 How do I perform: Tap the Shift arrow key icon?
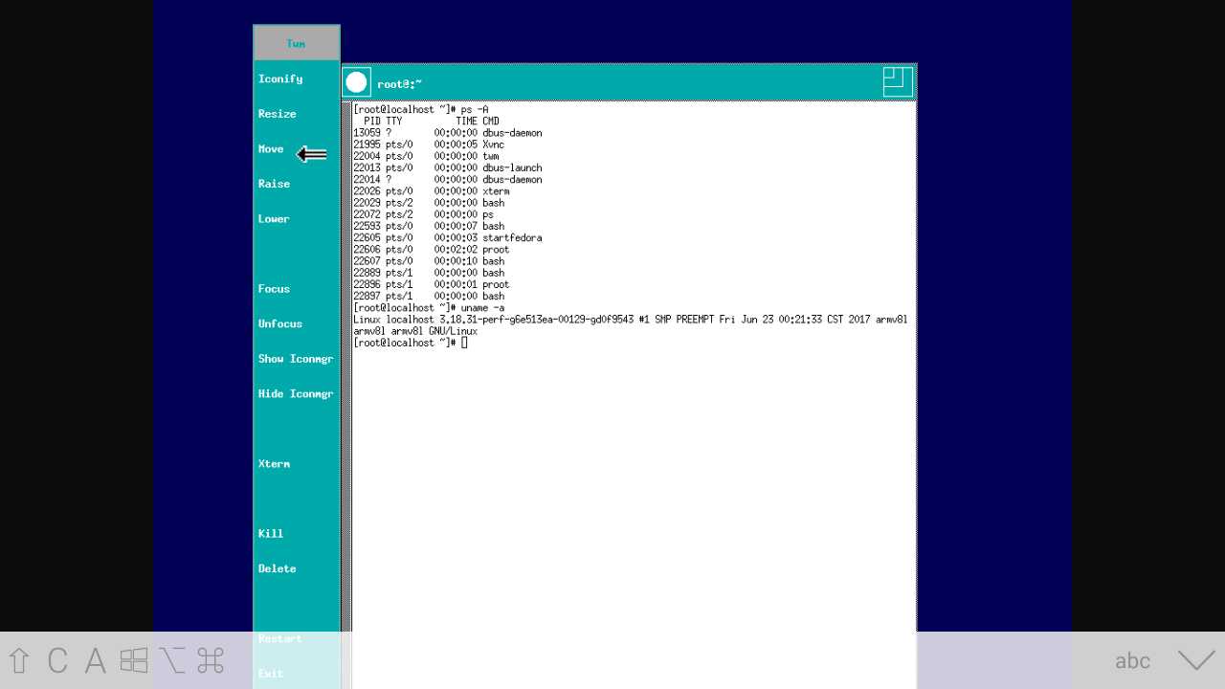19,660
